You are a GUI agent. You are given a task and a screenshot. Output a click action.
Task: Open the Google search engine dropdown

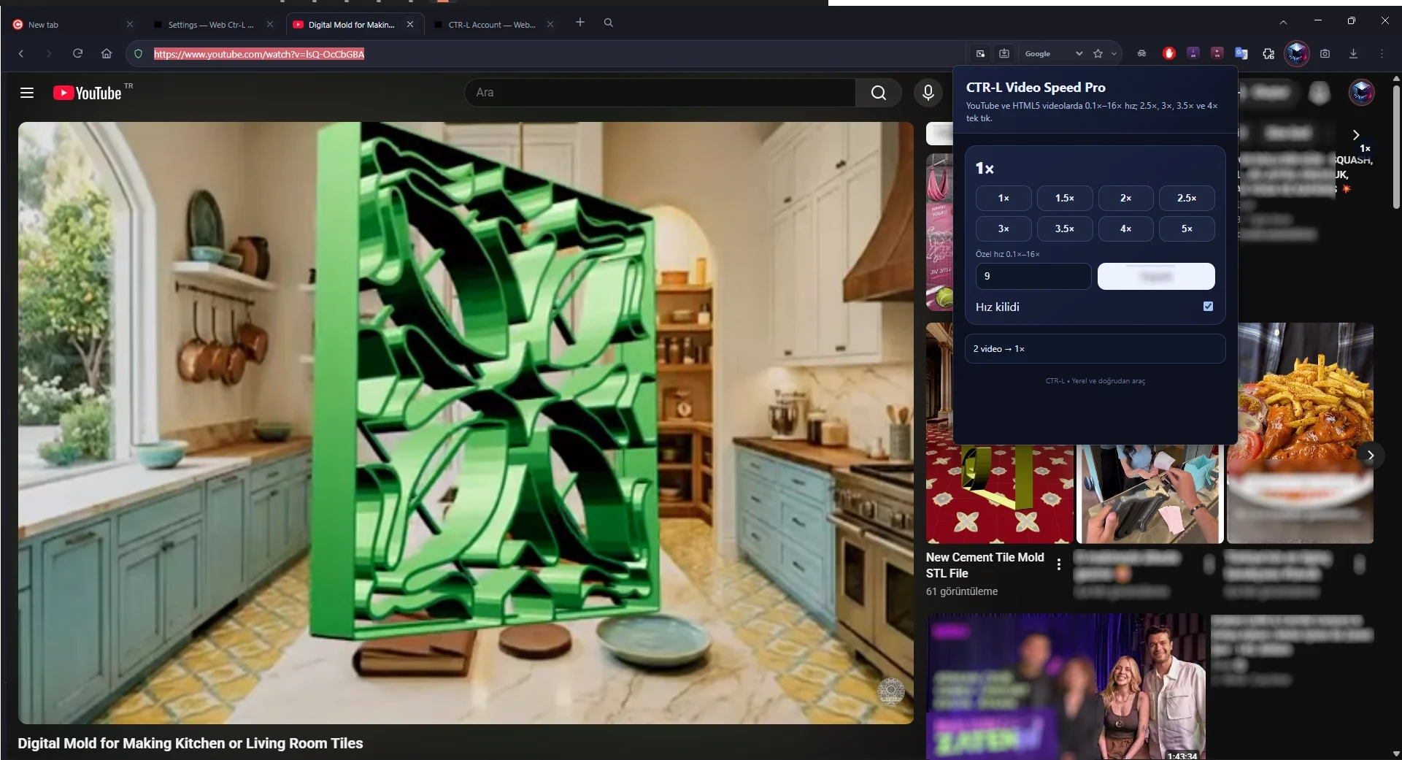click(1053, 53)
